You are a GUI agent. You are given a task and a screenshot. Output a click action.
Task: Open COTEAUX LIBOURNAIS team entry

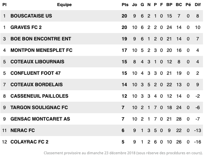[x=37, y=62]
